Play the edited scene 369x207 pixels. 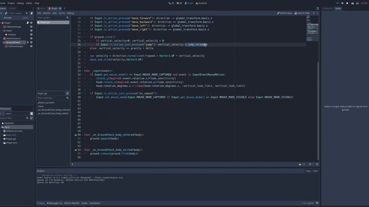[352, 3]
